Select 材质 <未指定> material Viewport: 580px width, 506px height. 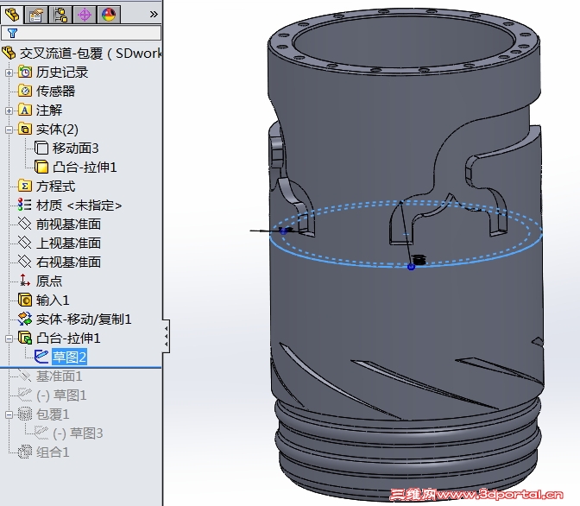[x=79, y=205]
